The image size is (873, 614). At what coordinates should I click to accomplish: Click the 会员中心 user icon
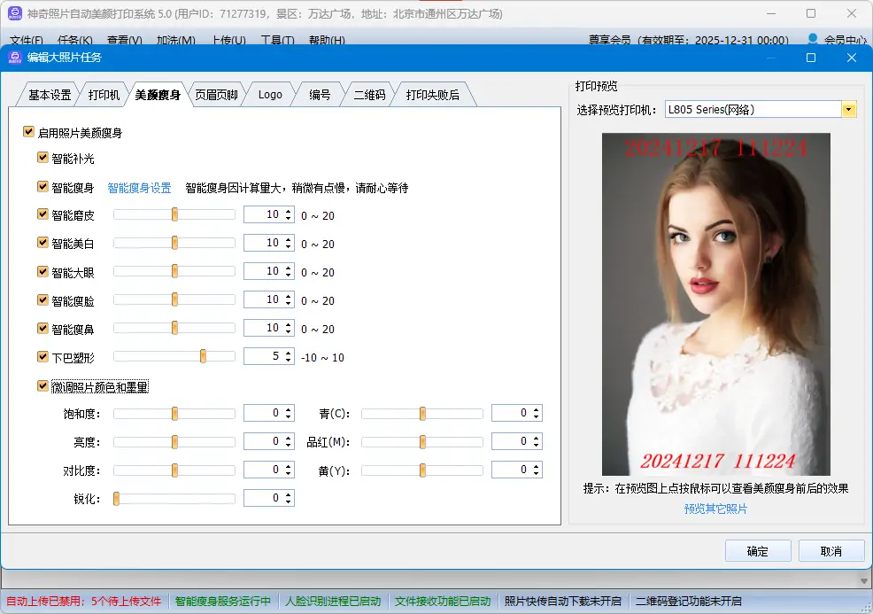click(x=813, y=39)
